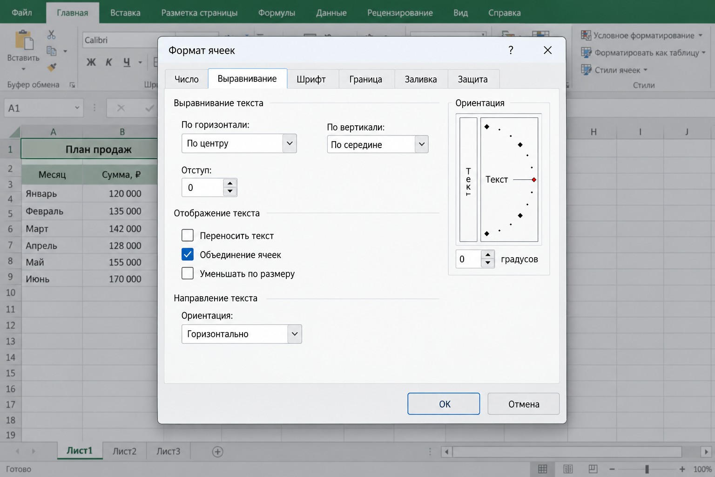Toggle italic К formatting
The width and height of the screenshot is (715, 477).
pyautogui.click(x=108, y=62)
